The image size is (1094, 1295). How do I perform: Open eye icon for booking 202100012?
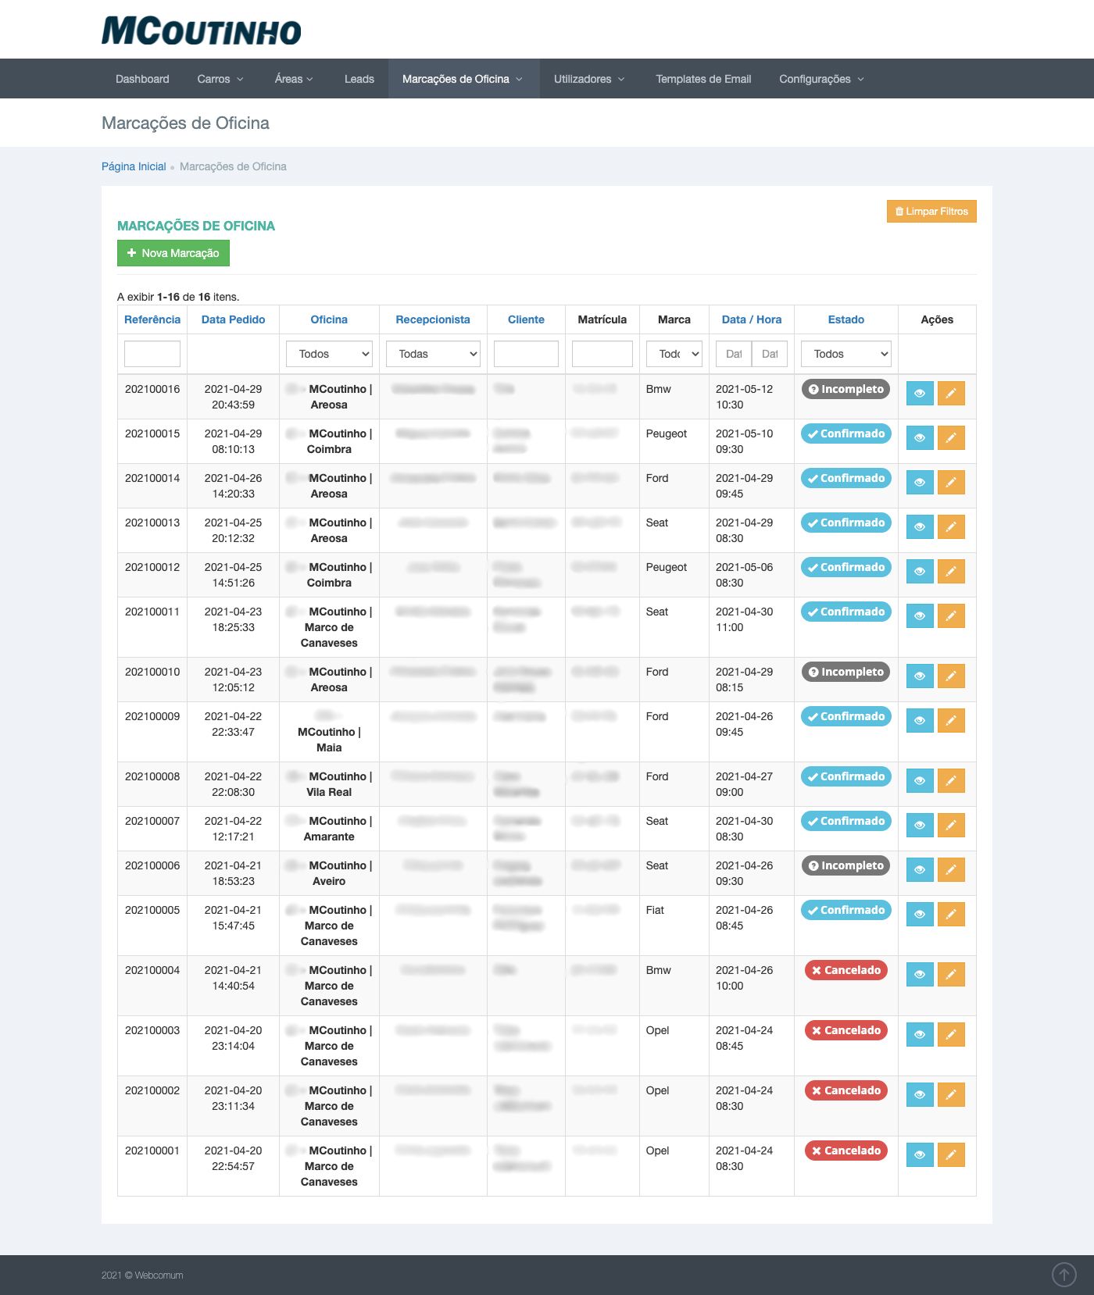point(920,572)
